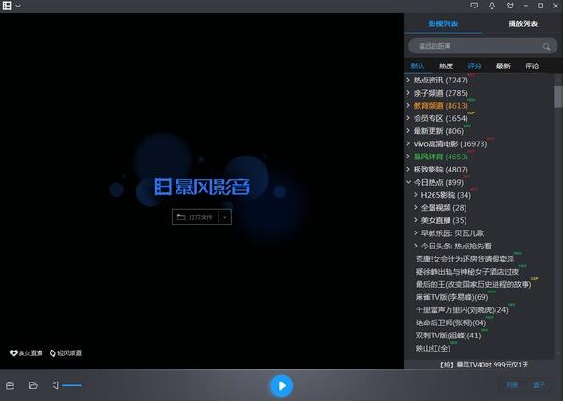Open the notification bell icon

(x=492, y=6)
